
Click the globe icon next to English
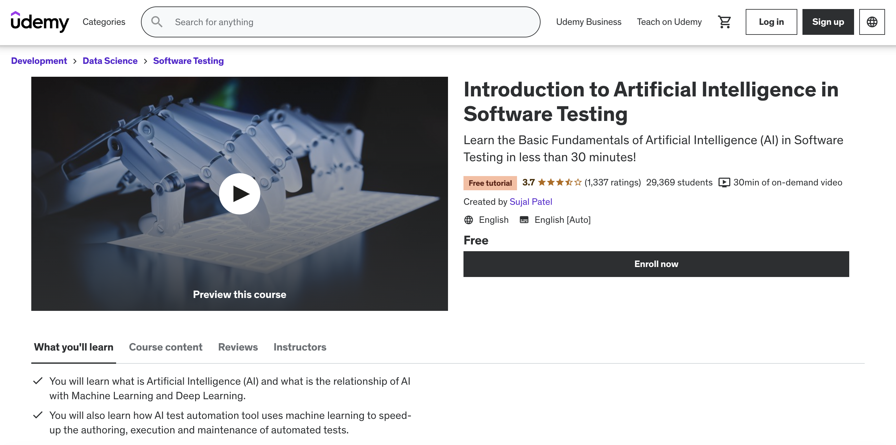tap(469, 220)
